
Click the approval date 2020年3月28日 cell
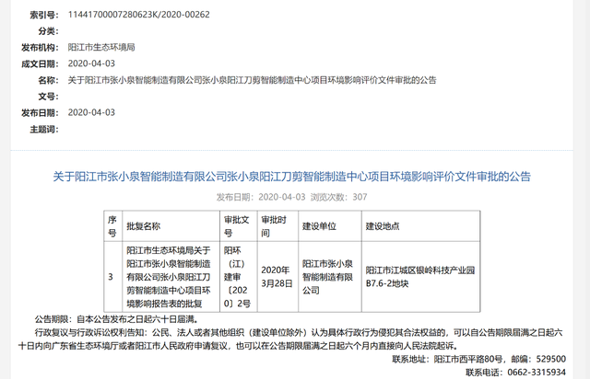coord(277,276)
